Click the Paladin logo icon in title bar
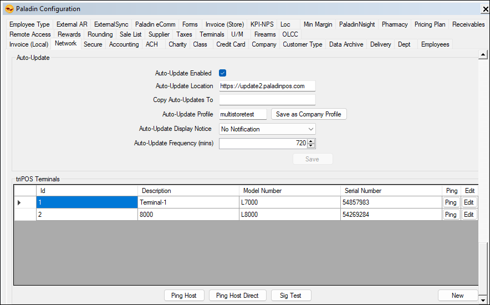The height and width of the screenshot is (305, 490). (x=8, y=9)
